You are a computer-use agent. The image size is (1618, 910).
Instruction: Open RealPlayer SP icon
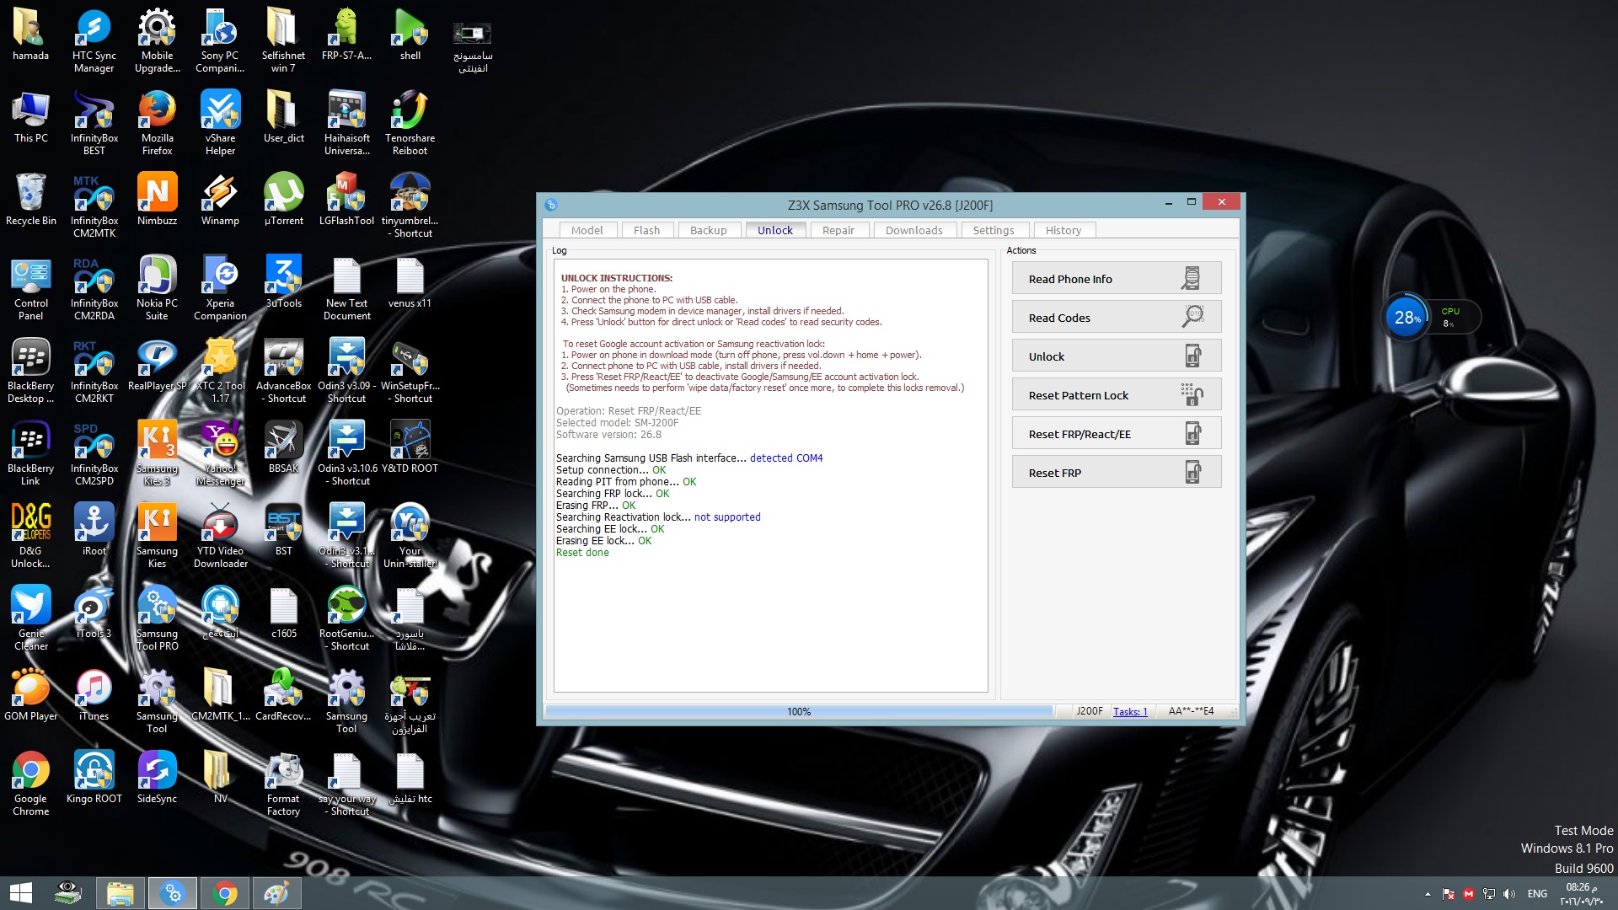[x=157, y=365]
